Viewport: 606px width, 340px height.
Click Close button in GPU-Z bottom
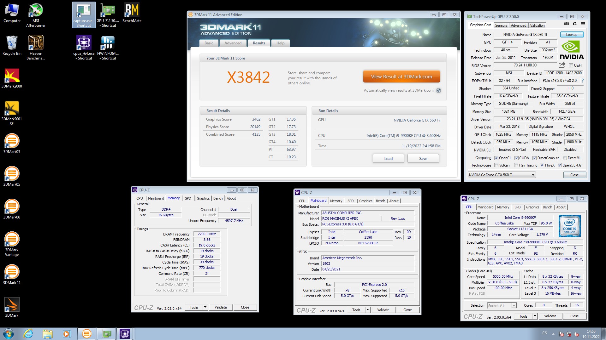pyautogui.click(x=574, y=175)
